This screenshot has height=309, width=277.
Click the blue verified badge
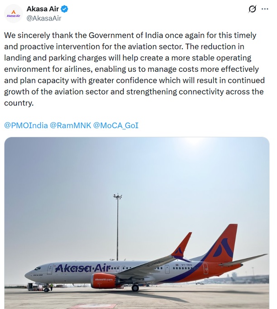[x=65, y=9]
